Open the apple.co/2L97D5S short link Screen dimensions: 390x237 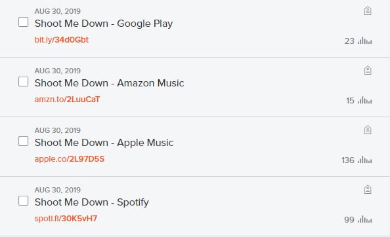pos(70,159)
